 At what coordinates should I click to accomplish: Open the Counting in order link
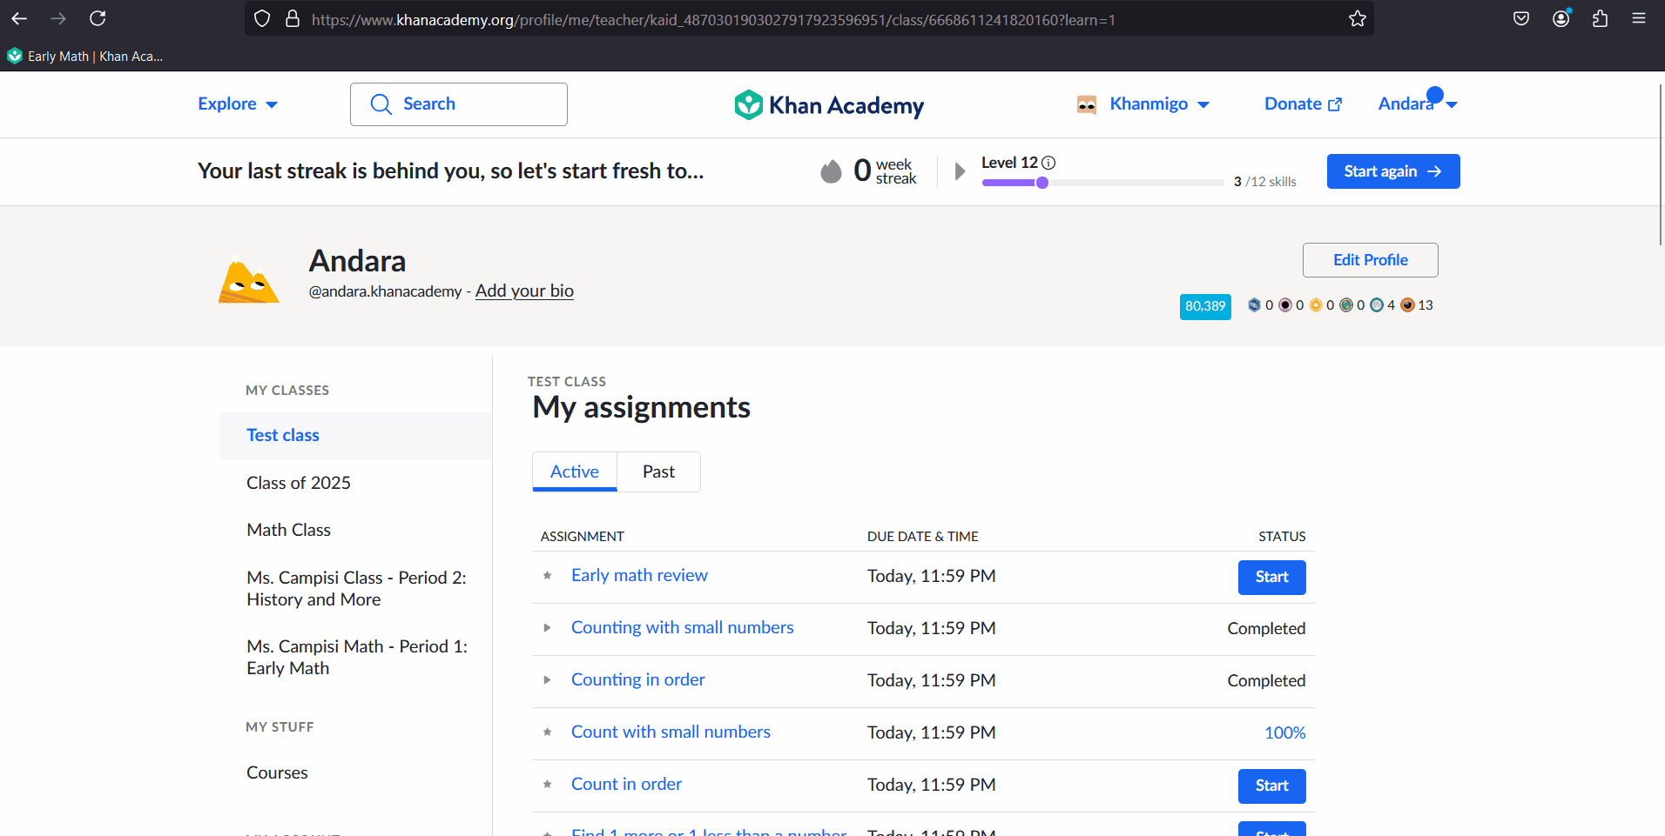tap(637, 679)
